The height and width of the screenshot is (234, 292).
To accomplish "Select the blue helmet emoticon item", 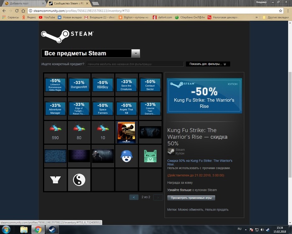I will [126, 156].
